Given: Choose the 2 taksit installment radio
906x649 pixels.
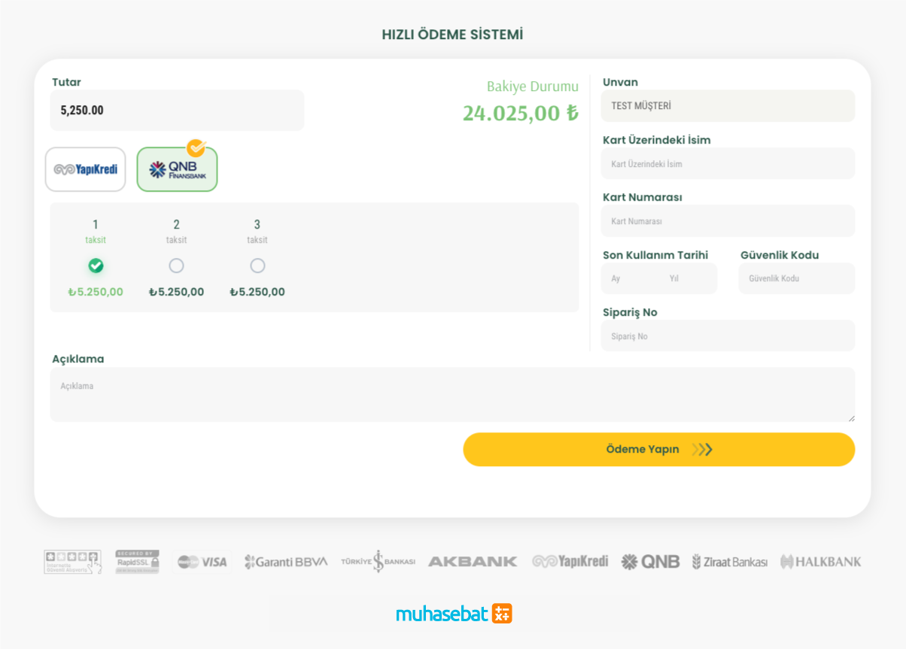Looking at the screenshot, I should coord(176,265).
